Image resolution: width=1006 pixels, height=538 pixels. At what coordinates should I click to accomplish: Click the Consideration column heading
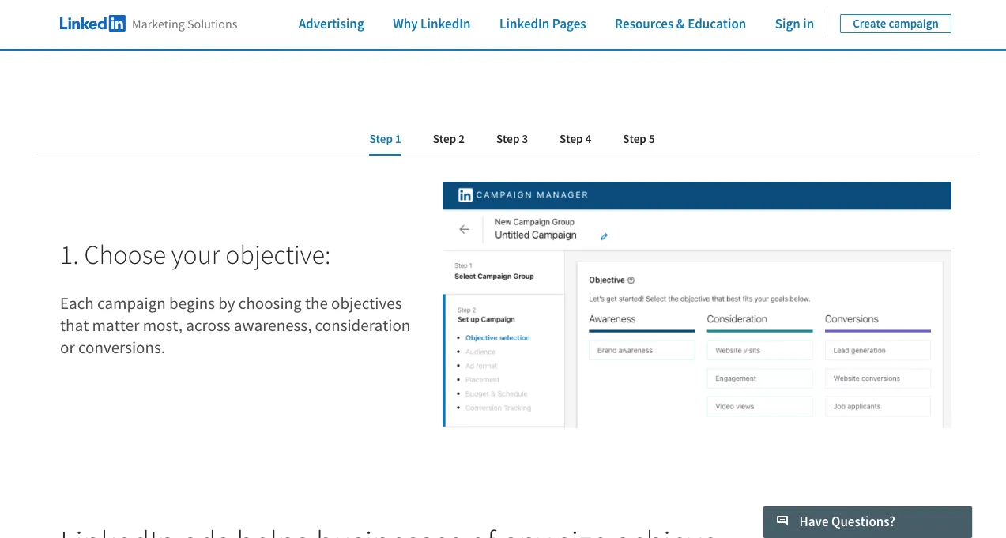pyautogui.click(x=737, y=319)
